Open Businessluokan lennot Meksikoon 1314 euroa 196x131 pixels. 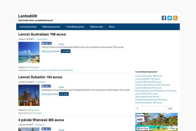pos(156,91)
